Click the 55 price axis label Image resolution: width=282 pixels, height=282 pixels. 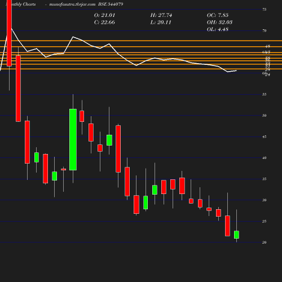[x=265, y=94]
